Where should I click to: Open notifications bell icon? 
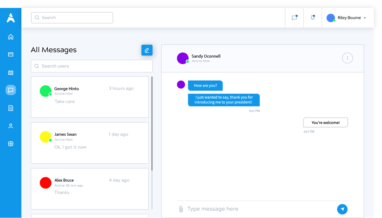(312, 17)
